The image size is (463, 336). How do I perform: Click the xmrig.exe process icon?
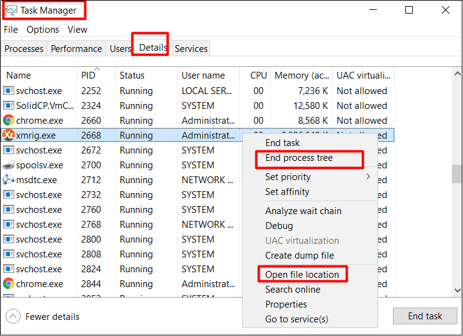9,135
